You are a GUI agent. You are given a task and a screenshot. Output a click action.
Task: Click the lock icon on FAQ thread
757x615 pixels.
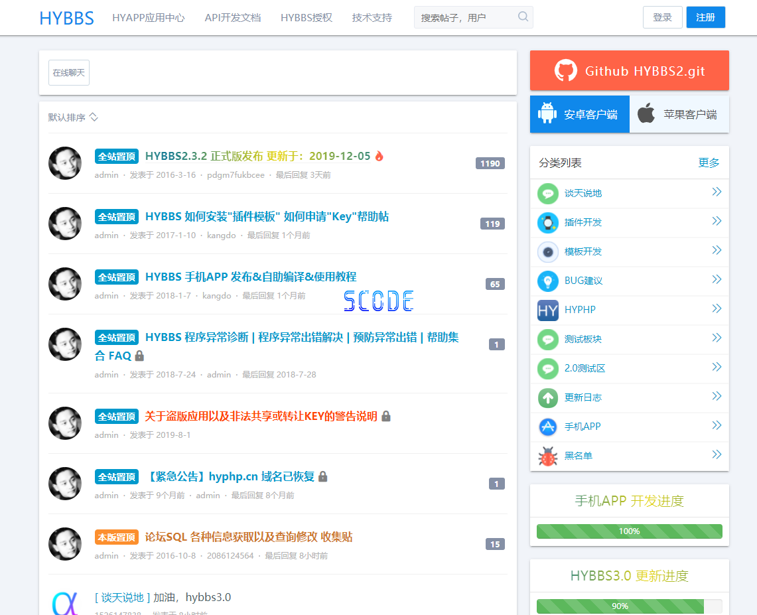click(139, 356)
